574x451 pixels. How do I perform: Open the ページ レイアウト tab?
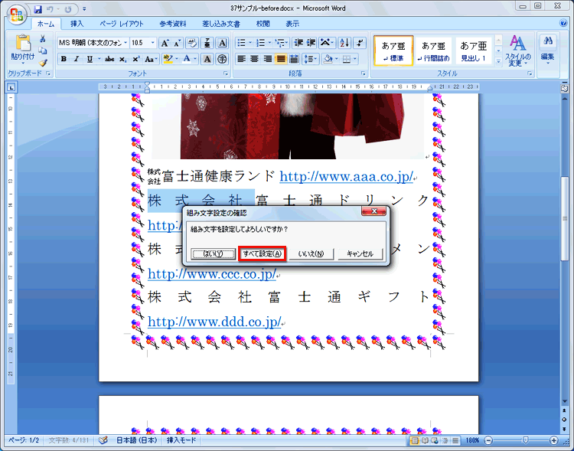[x=122, y=24]
